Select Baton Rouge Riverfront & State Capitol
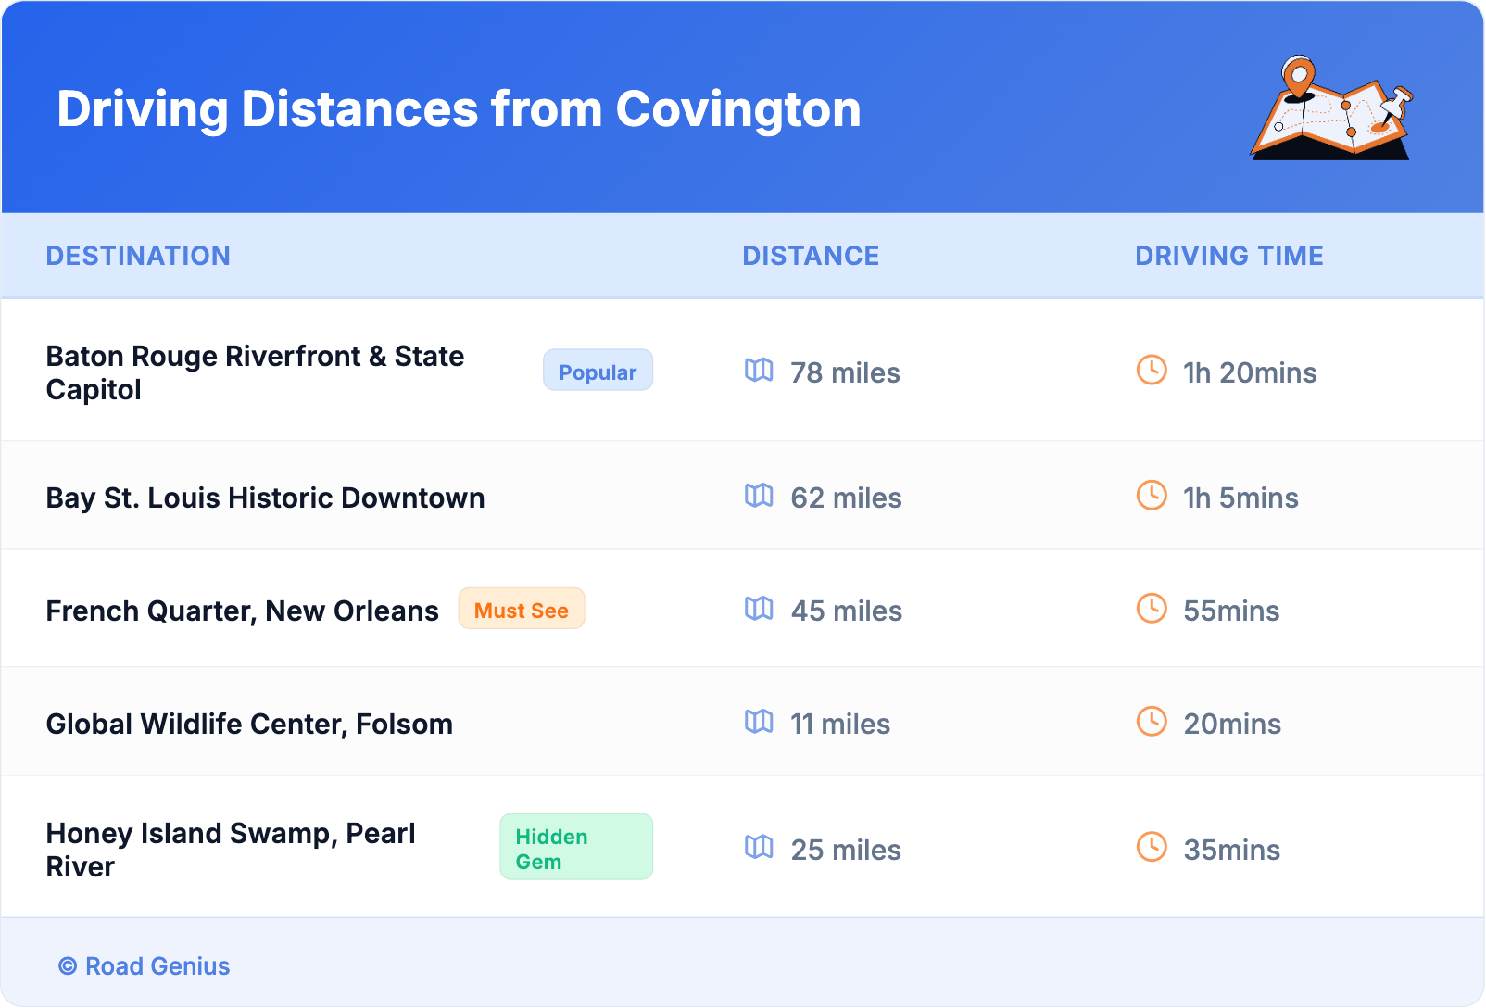This screenshot has height=1008, width=1486. (255, 372)
